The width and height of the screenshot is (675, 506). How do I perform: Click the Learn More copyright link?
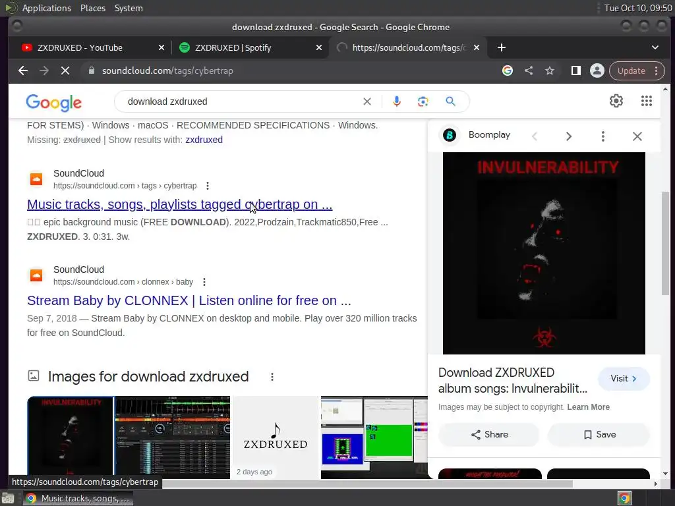589,407
